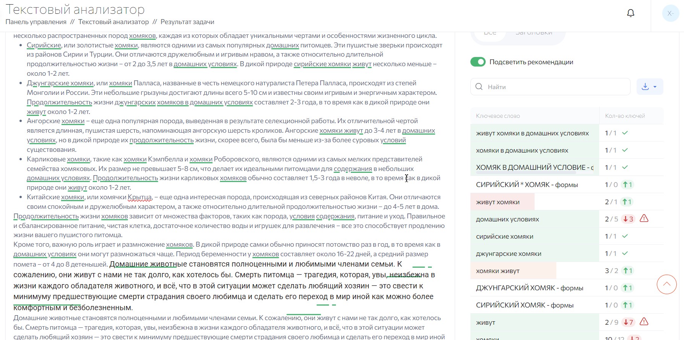Select keyword row 'джунгарские хомяки'
This screenshot has height=340, width=684.
[x=509, y=254]
